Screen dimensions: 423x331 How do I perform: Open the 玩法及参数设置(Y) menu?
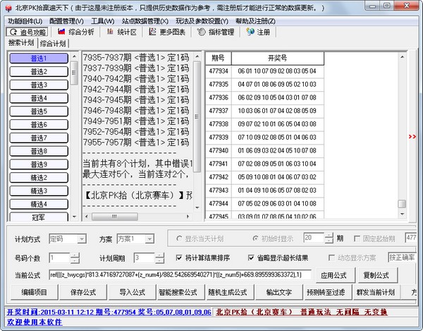pyautogui.click(x=202, y=21)
